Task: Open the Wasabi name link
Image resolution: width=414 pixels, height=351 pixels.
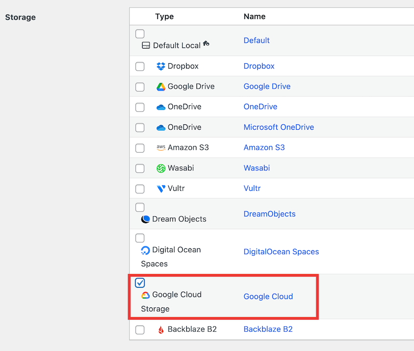Action: pos(257,168)
